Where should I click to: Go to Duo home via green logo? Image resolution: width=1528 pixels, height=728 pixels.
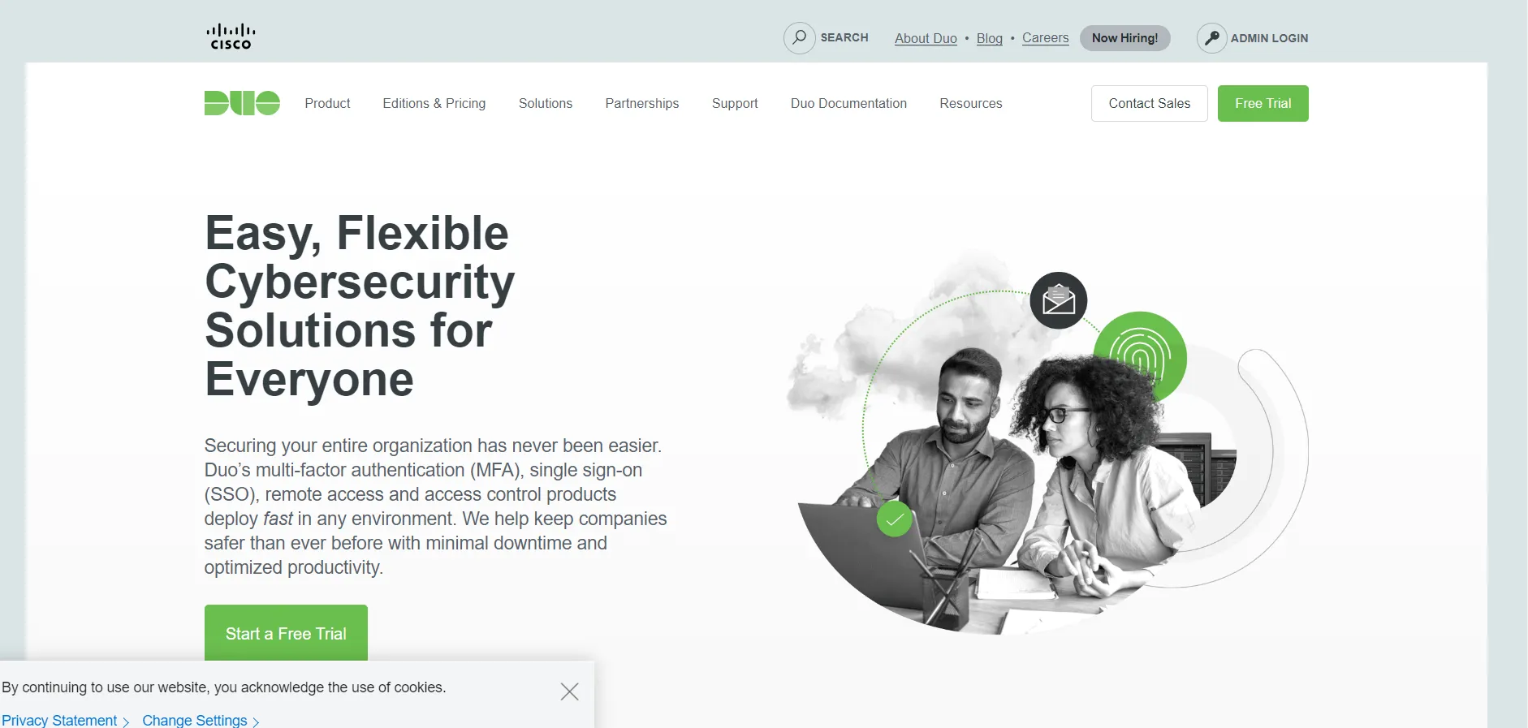point(242,103)
